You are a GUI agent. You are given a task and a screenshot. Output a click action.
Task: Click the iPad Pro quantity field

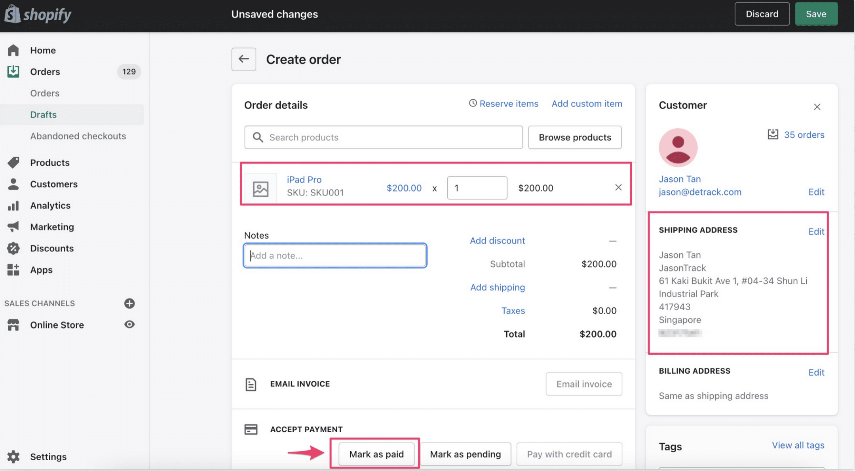(477, 188)
